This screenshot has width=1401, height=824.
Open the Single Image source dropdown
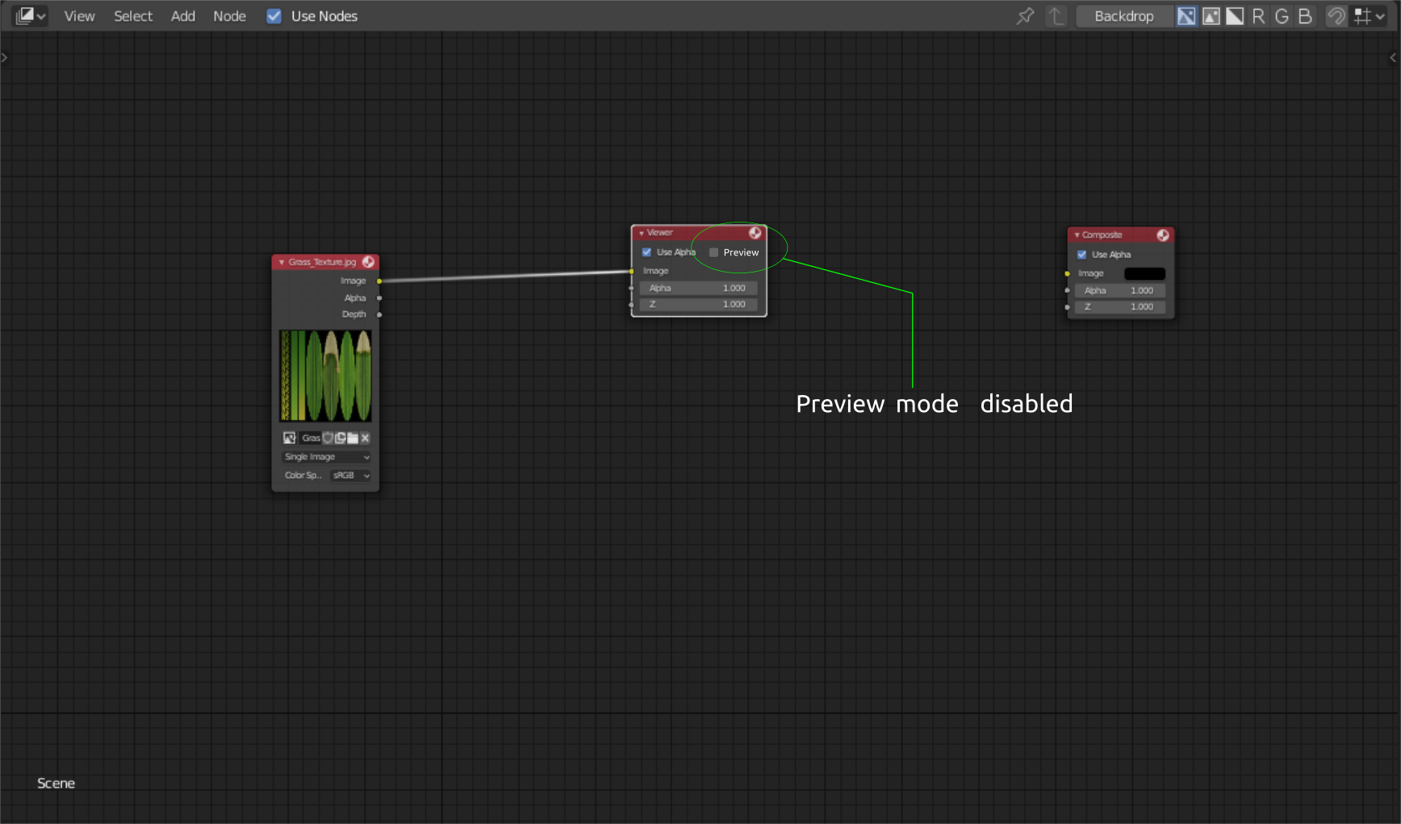(x=327, y=457)
